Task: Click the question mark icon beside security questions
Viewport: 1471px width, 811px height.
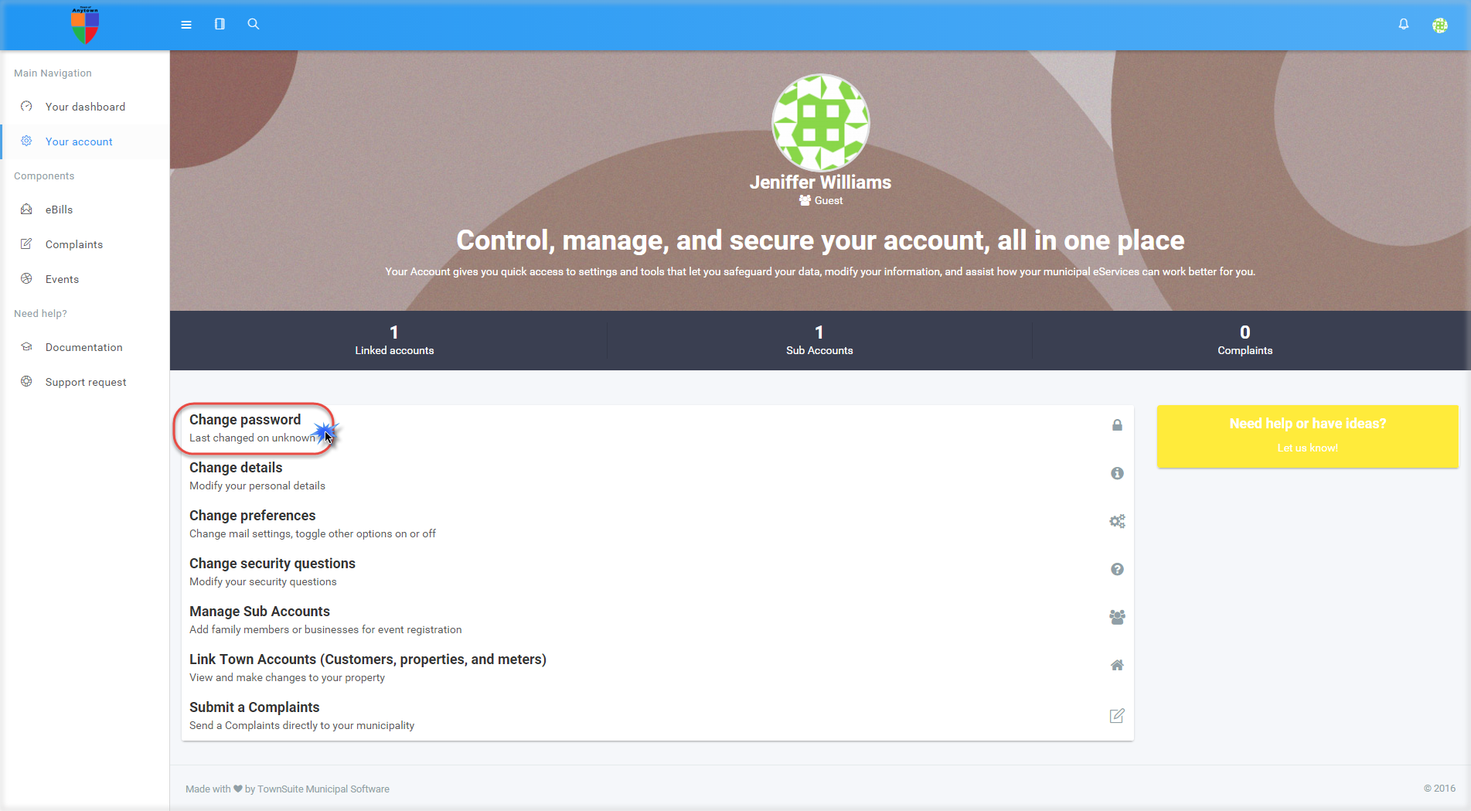Action: click(x=1117, y=569)
